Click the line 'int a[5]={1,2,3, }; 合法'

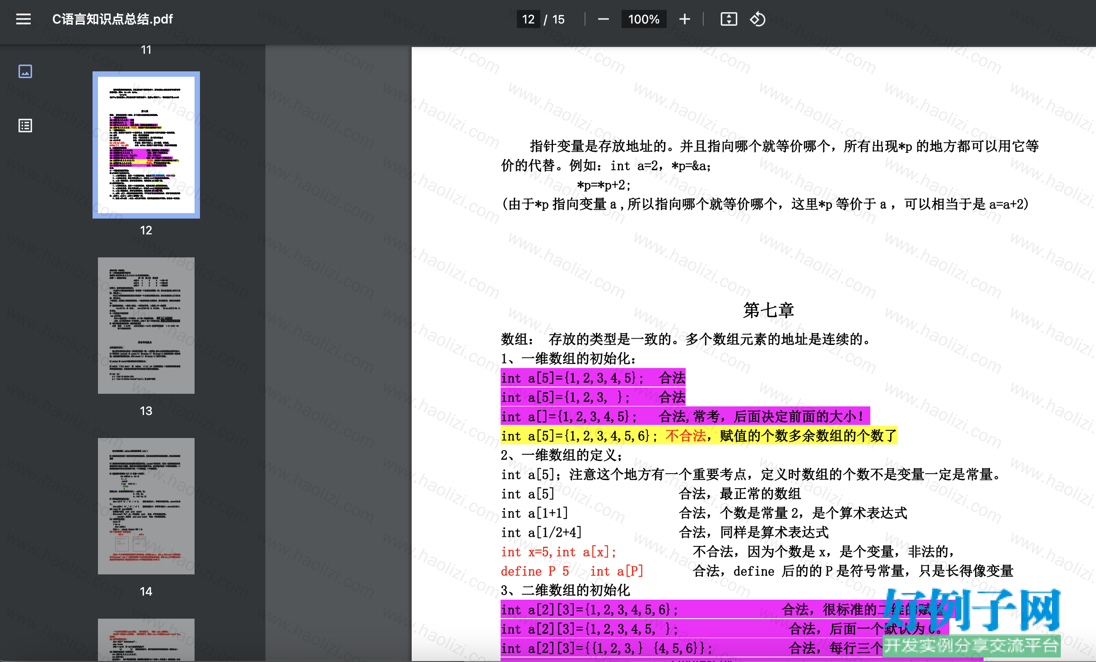[x=593, y=397]
